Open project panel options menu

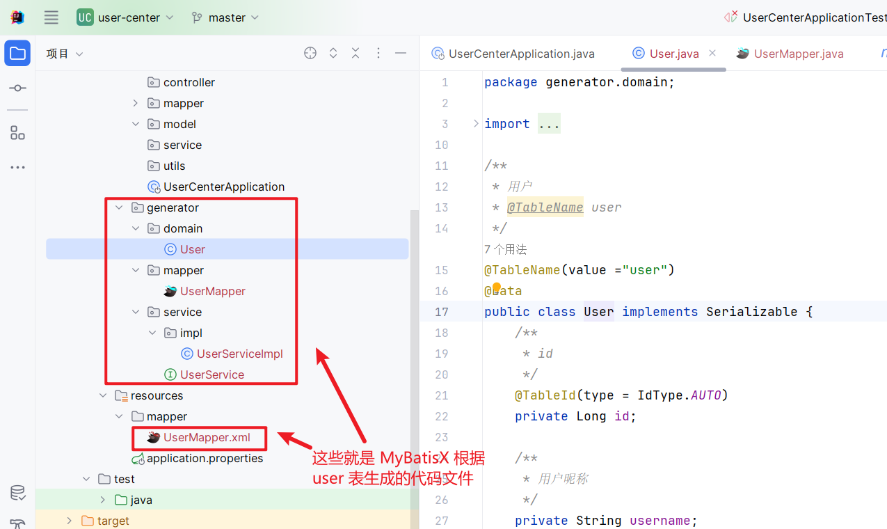[378, 54]
